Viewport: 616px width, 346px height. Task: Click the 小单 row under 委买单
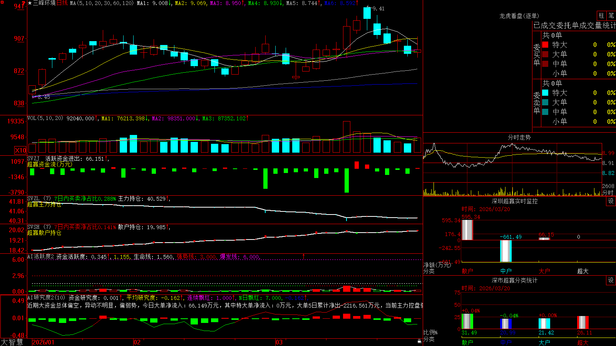(x=579, y=73)
